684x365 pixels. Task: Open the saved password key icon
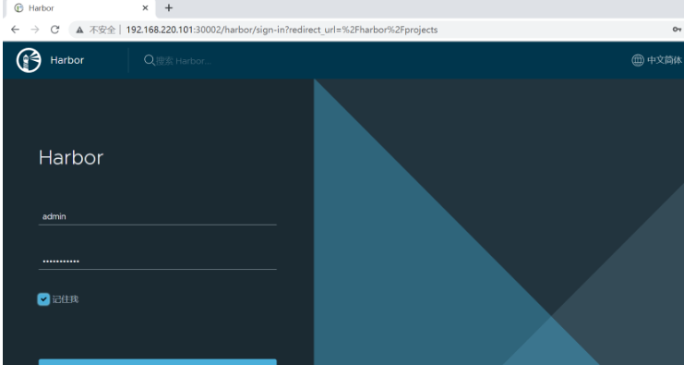[677, 30]
